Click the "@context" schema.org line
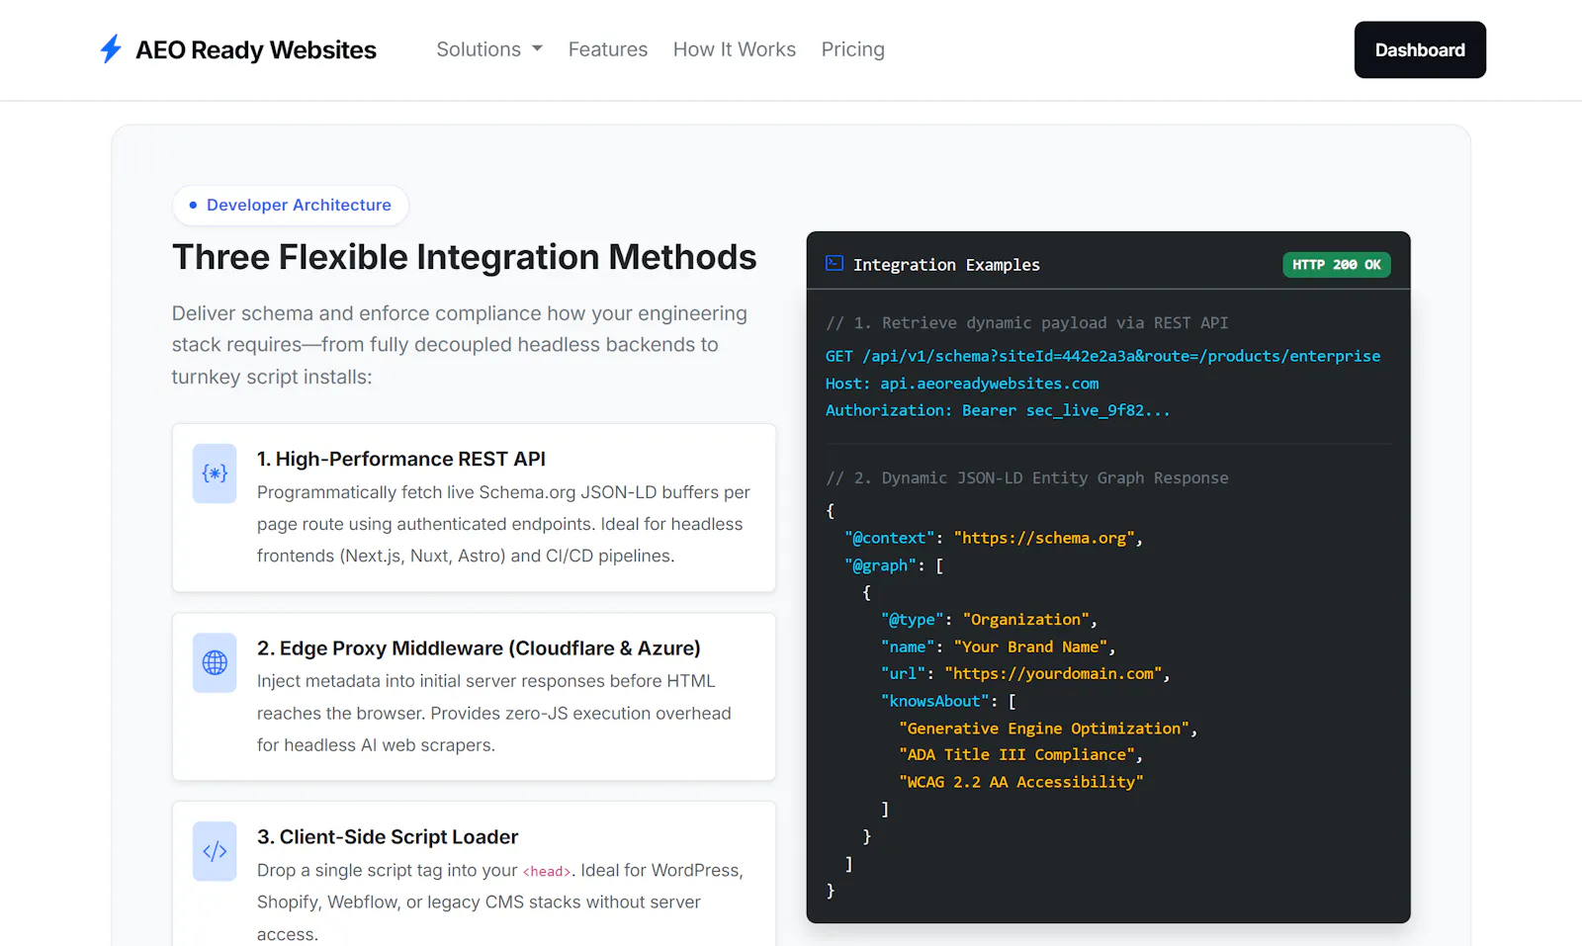Image resolution: width=1582 pixels, height=946 pixels. tap(994, 538)
